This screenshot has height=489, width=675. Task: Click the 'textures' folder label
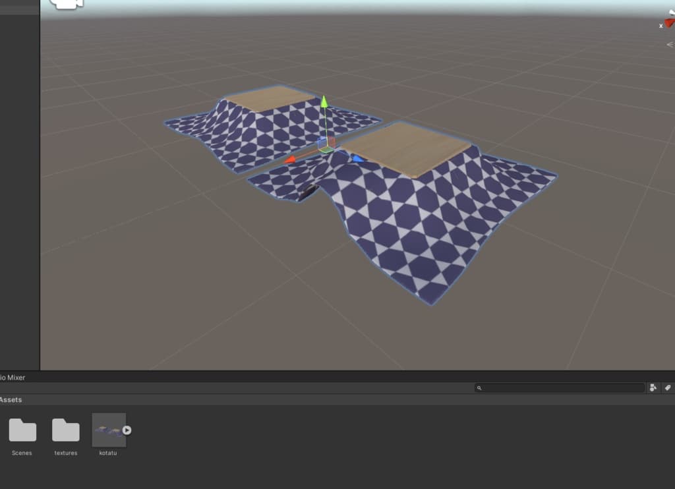coord(66,453)
